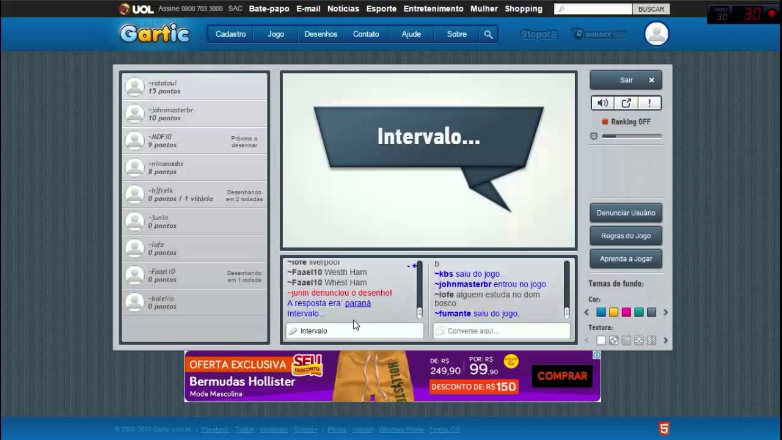The width and height of the screenshot is (782, 440).
Task: Click the BUSCAR search button
Action: (x=651, y=9)
